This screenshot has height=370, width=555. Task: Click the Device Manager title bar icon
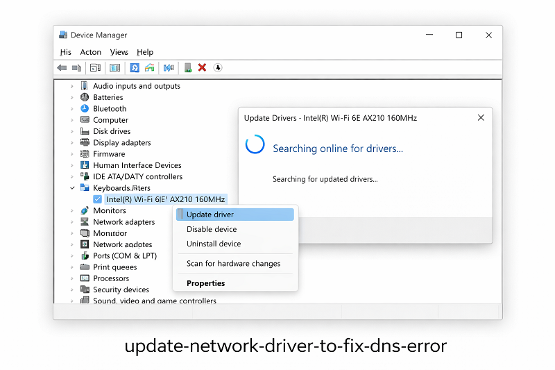[63, 35]
